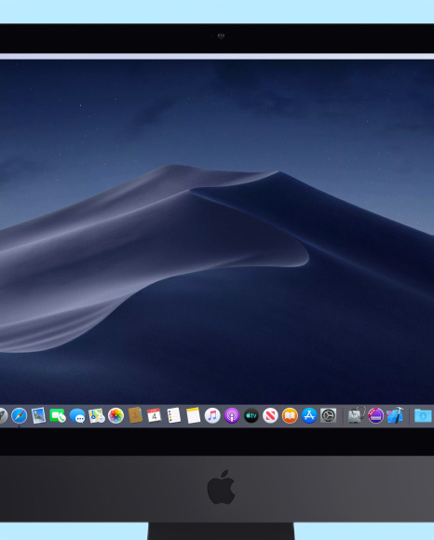Open the purple beta-ribbon app in Dock
The height and width of the screenshot is (540, 434).
pos(375,415)
